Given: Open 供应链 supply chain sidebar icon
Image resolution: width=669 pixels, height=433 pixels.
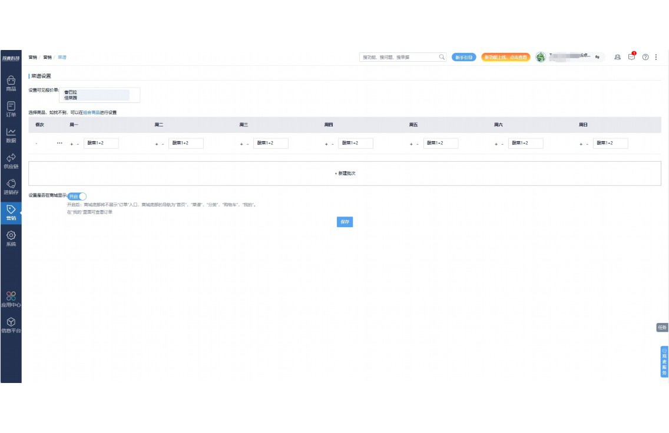Looking at the screenshot, I should coord(11,161).
